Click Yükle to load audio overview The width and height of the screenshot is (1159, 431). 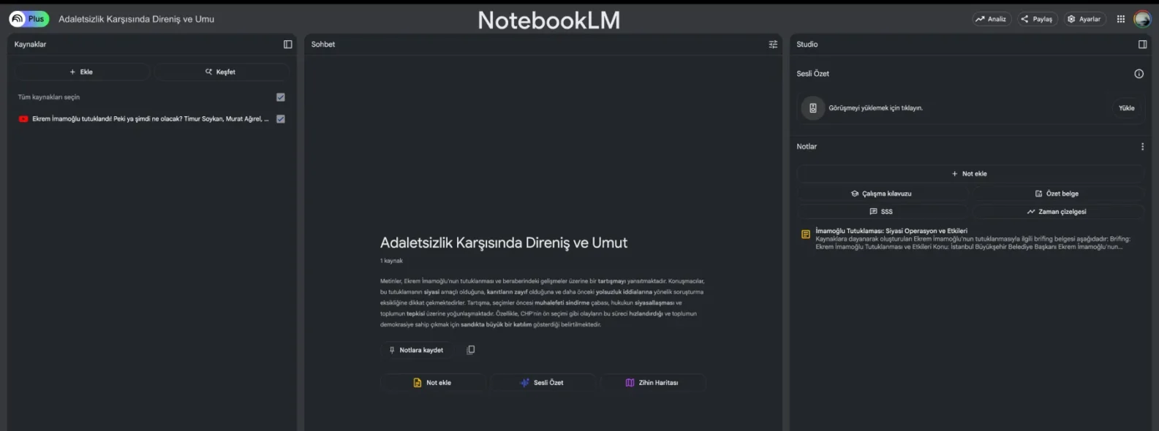pyautogui.click(x=1127, y=108)
